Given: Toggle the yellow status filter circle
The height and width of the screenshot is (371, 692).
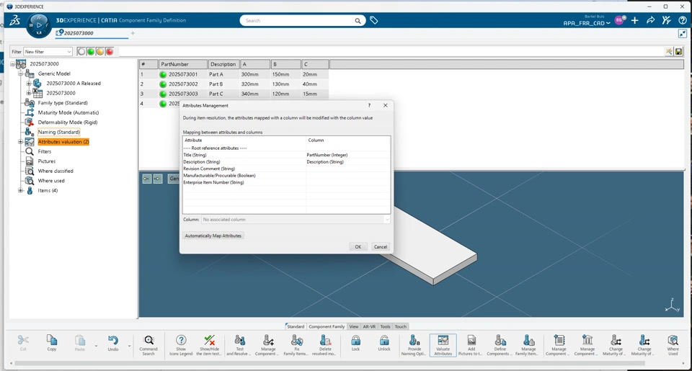Looking at the screenshot, I should click(100, 52).
